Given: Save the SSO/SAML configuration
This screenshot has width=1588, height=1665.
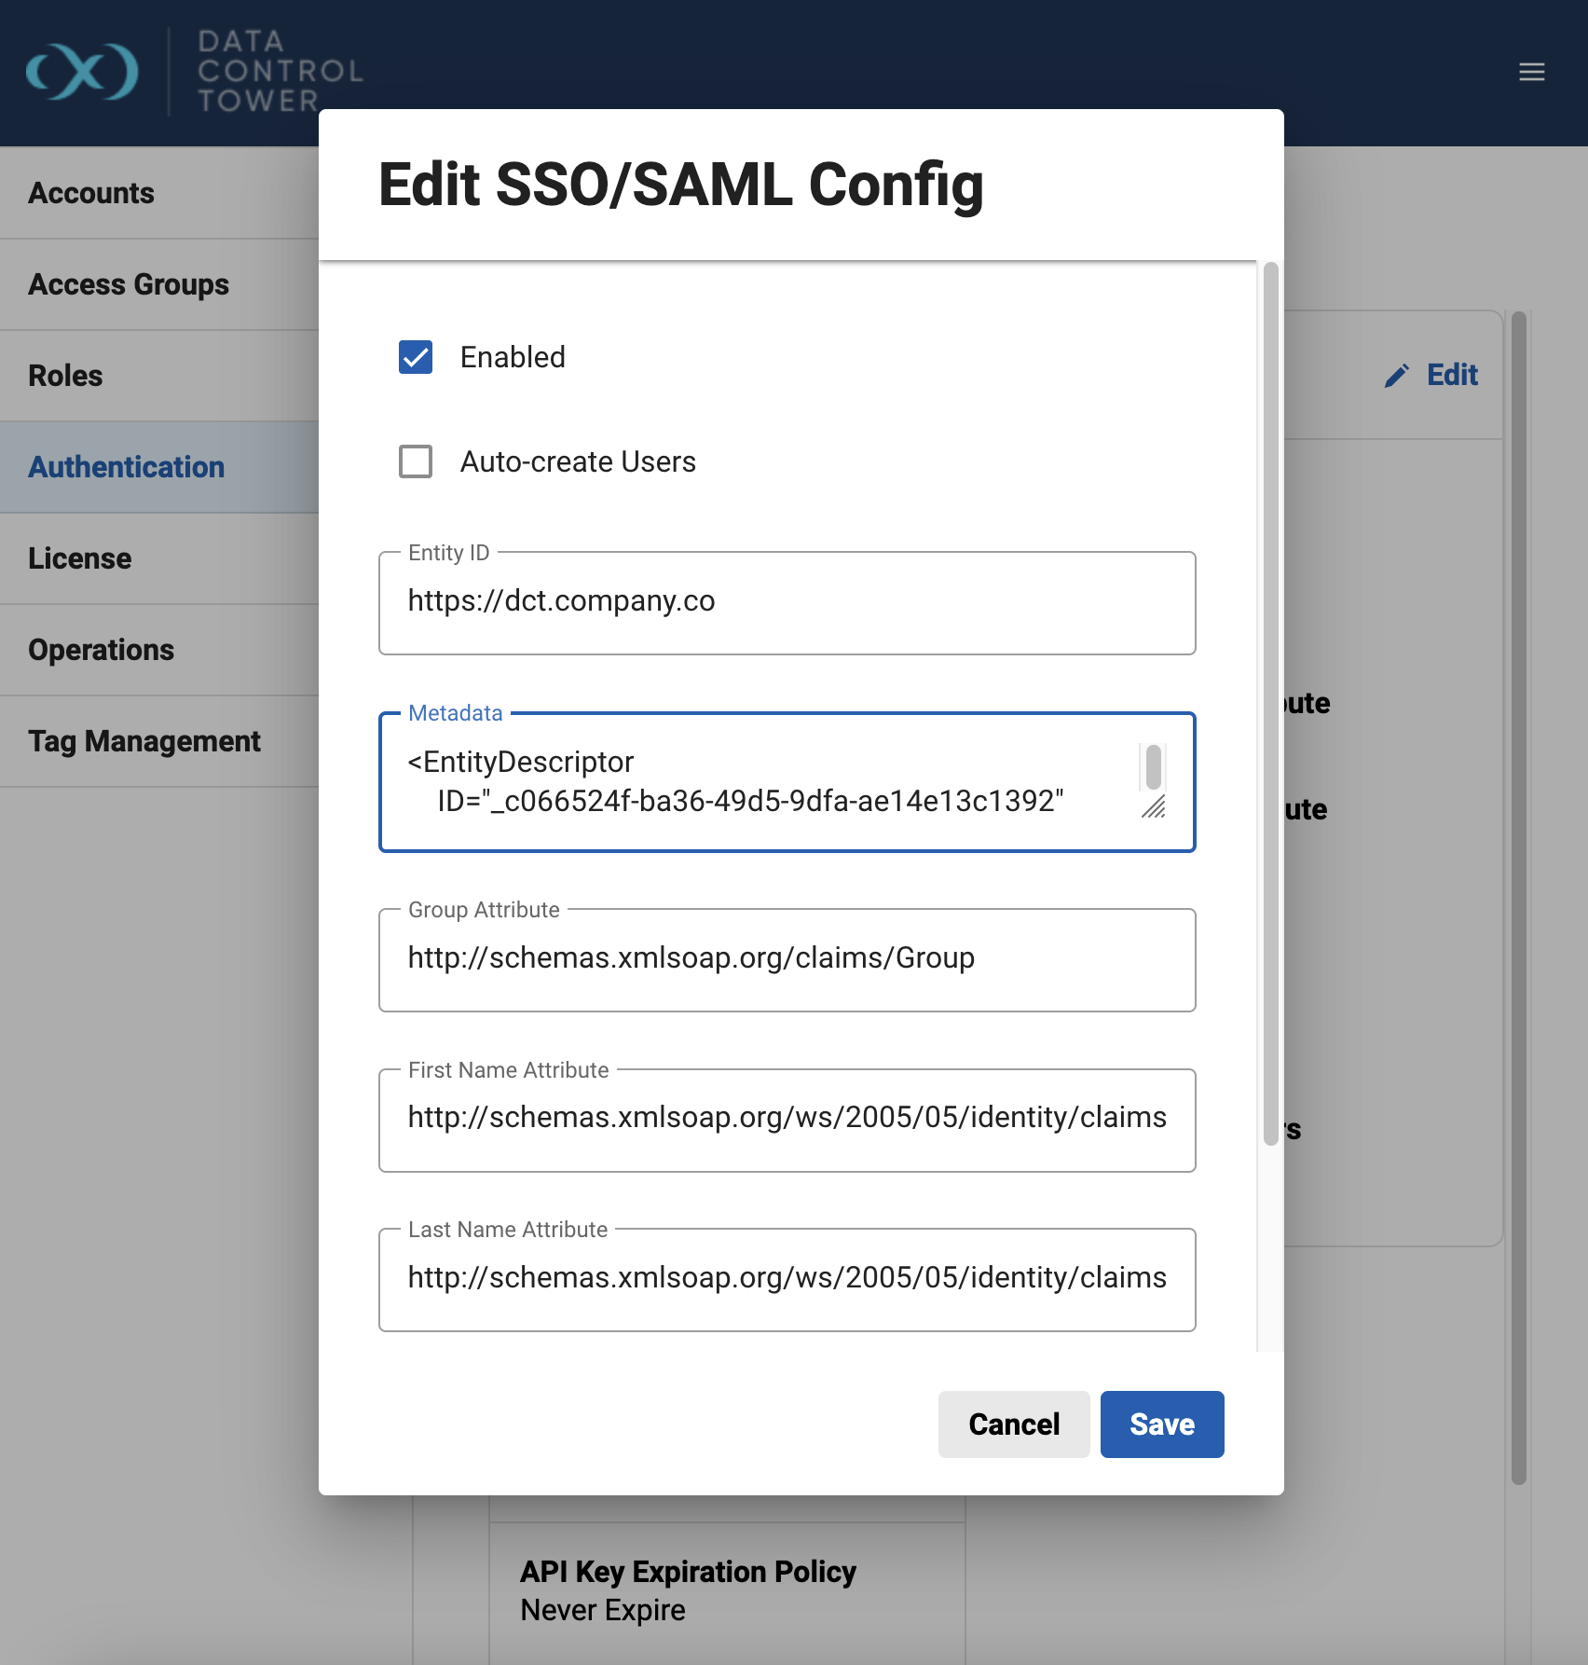Looking at the screenshot, I should (1162, 1424).
